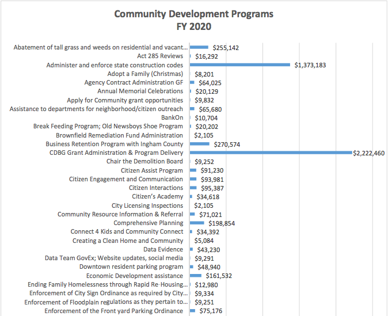Click the $95,387 data label
Image resolution: width=388 pixels, height=316 pixels.
[x=212, y=188]
